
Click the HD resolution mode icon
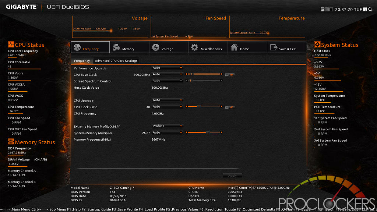pos(323,9)
